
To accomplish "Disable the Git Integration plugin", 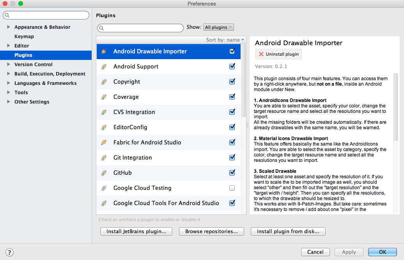I will click(232, 157).
